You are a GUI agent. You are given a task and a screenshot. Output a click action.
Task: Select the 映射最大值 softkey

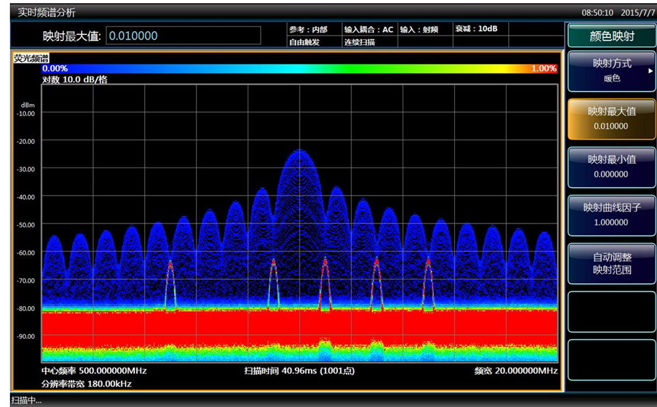611,118
